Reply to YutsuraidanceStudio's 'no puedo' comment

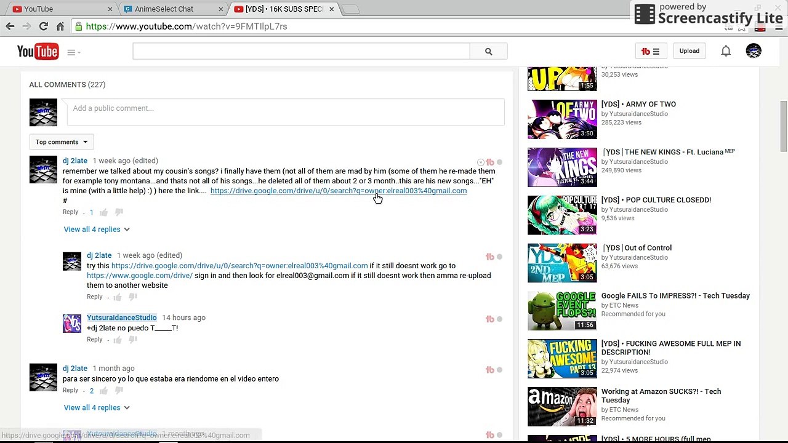94,340
